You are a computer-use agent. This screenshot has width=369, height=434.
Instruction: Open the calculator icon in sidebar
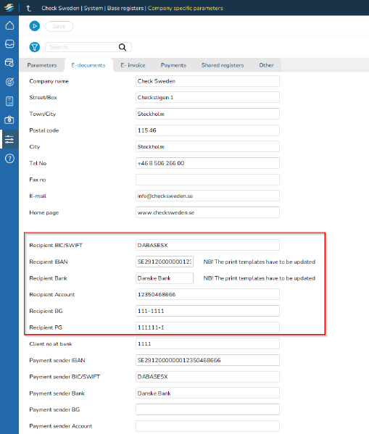(9, 101)
